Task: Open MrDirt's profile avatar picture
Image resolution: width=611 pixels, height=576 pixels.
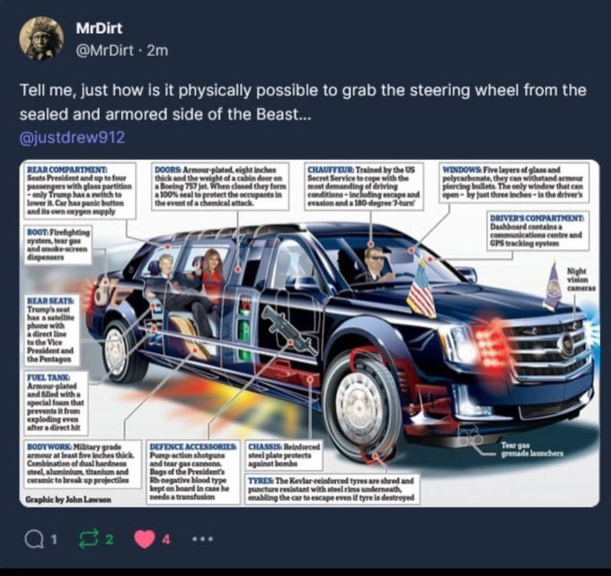Action: pyautogui.click(x=41, y=39)
